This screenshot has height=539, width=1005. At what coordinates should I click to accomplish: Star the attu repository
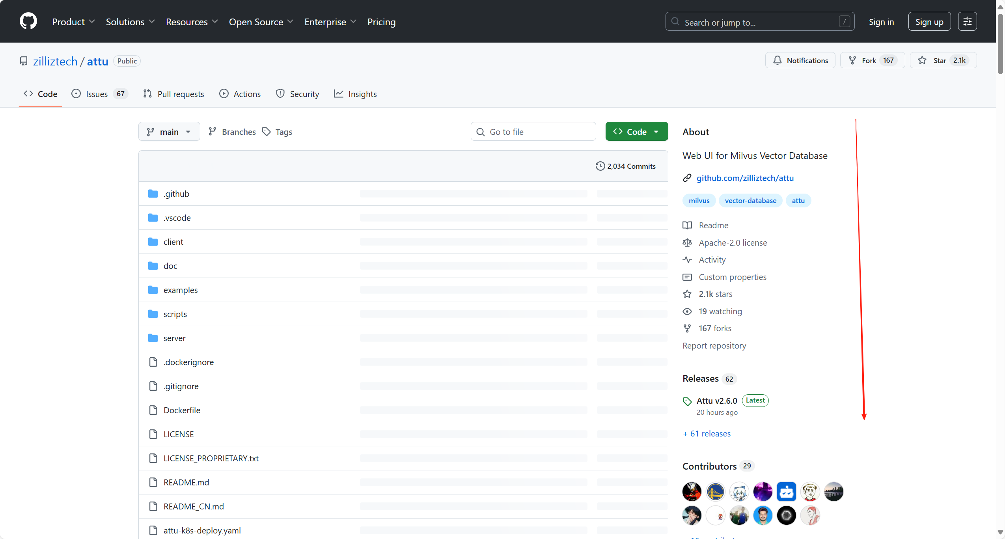point(943,60)
